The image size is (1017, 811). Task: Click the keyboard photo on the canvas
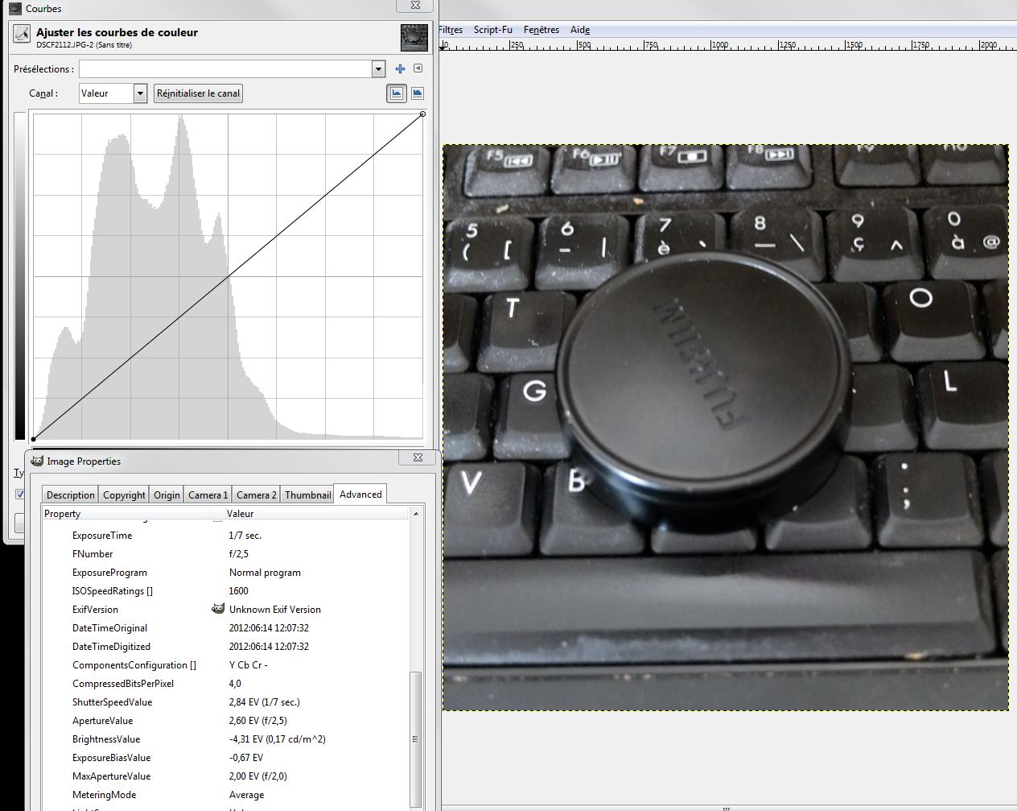[725, 428]
